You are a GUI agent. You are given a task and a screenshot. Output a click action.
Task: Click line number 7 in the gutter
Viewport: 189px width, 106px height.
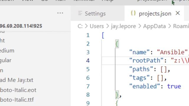click(x=88, y=86)
